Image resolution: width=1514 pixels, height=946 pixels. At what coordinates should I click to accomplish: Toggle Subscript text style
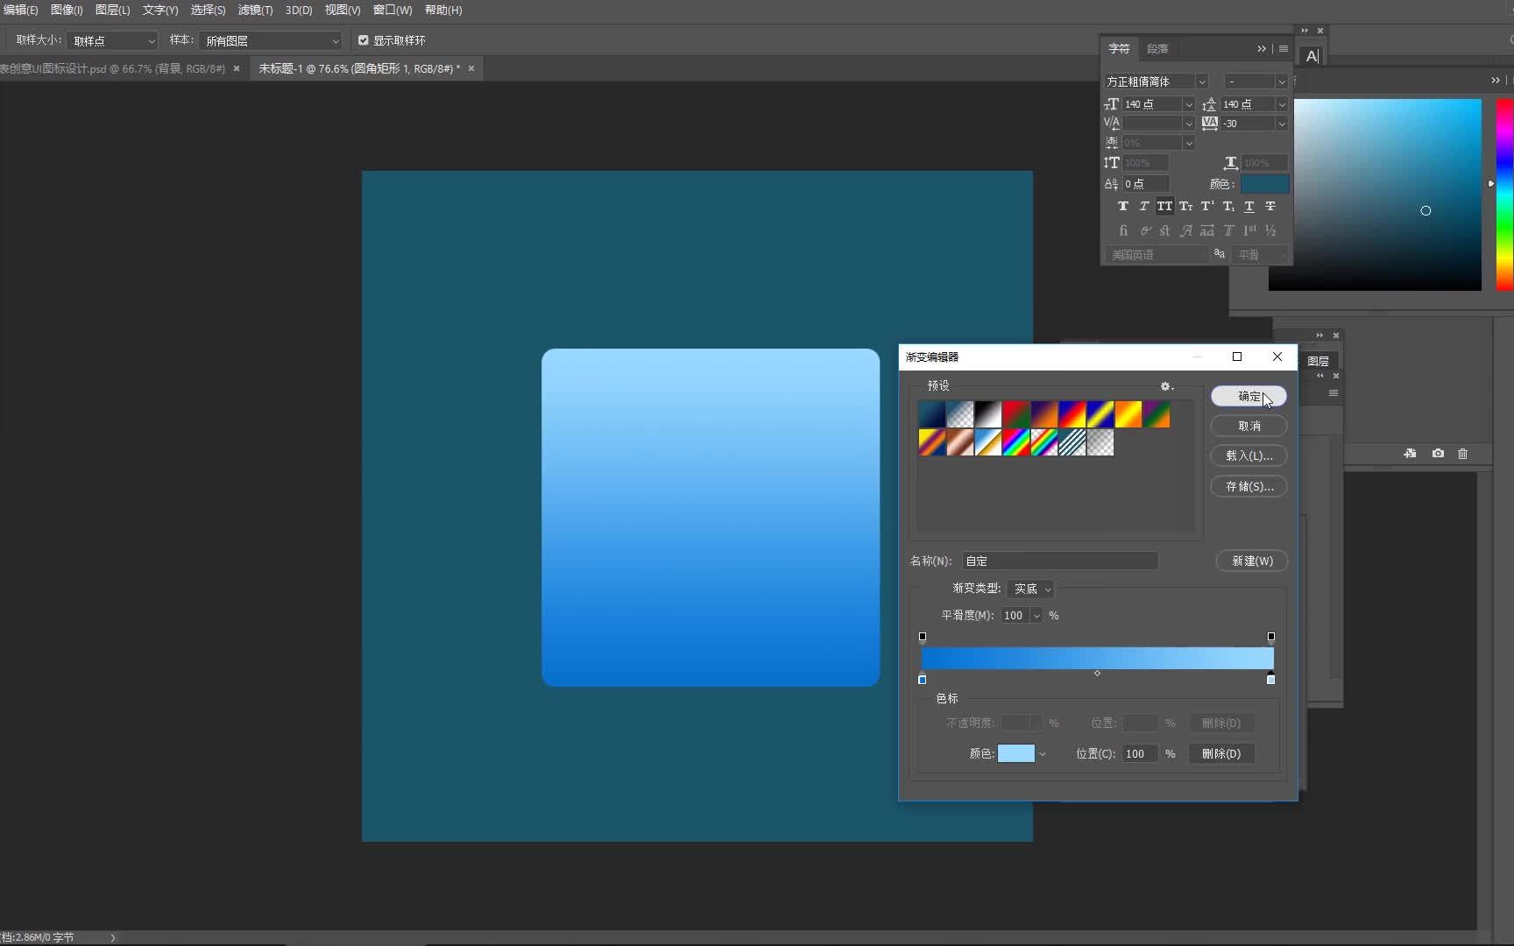1228,207
